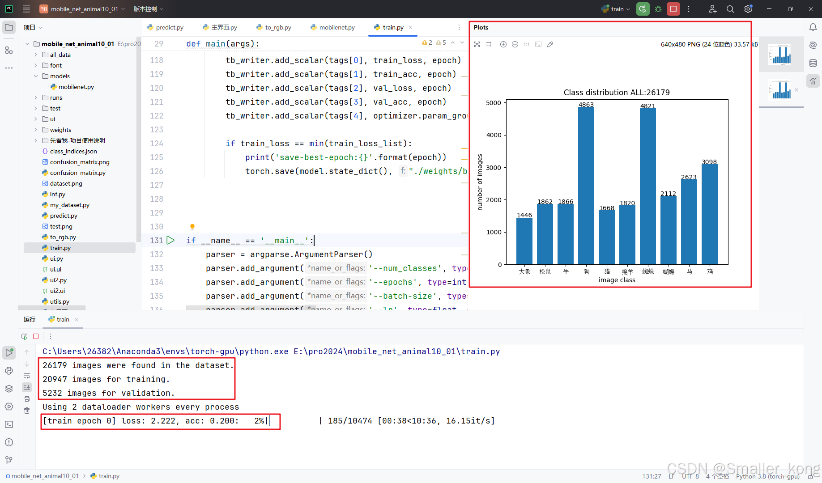Open the Structure tool window
Viewport: 822px width, 483px height.
tap(9, 50)
